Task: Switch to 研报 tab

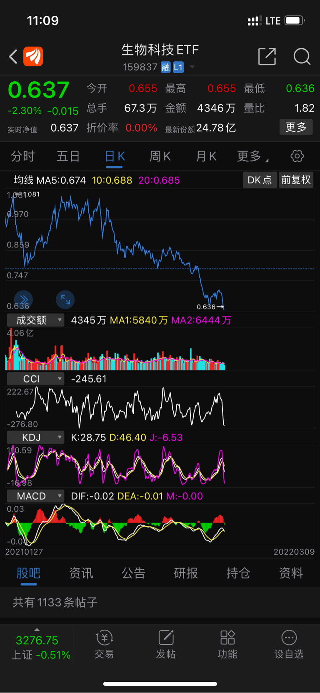Action: click(186, 573)
